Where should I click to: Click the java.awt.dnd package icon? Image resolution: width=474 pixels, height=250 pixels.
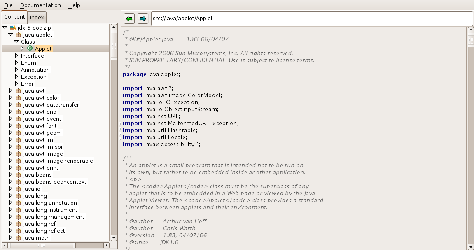point(19,112)
